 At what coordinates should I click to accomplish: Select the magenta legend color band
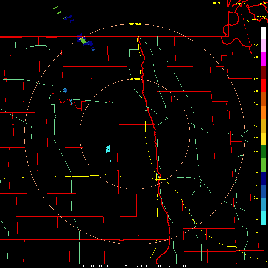[263, 59]
